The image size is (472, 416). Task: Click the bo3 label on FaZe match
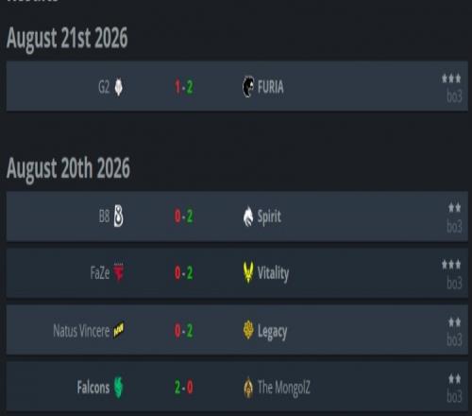(x=454, y=284)
